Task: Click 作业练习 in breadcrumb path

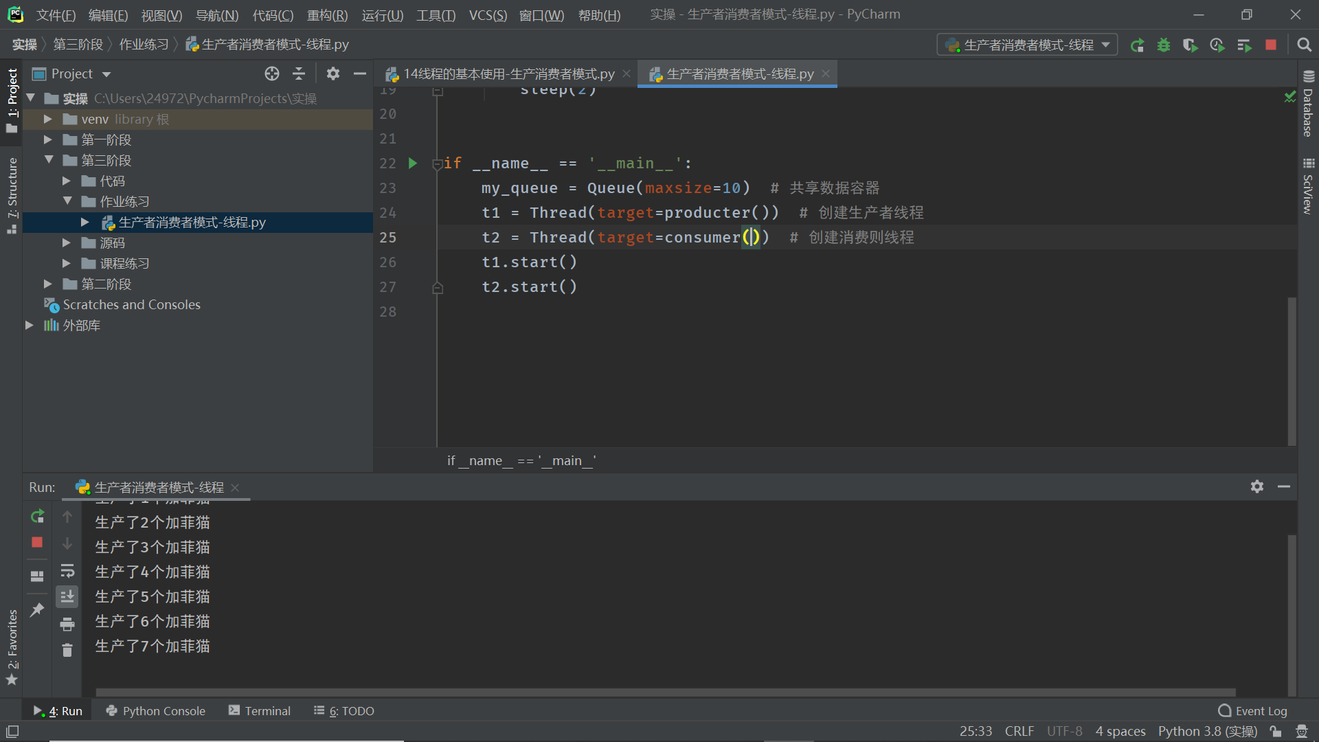Action: [x=144, y=45]
